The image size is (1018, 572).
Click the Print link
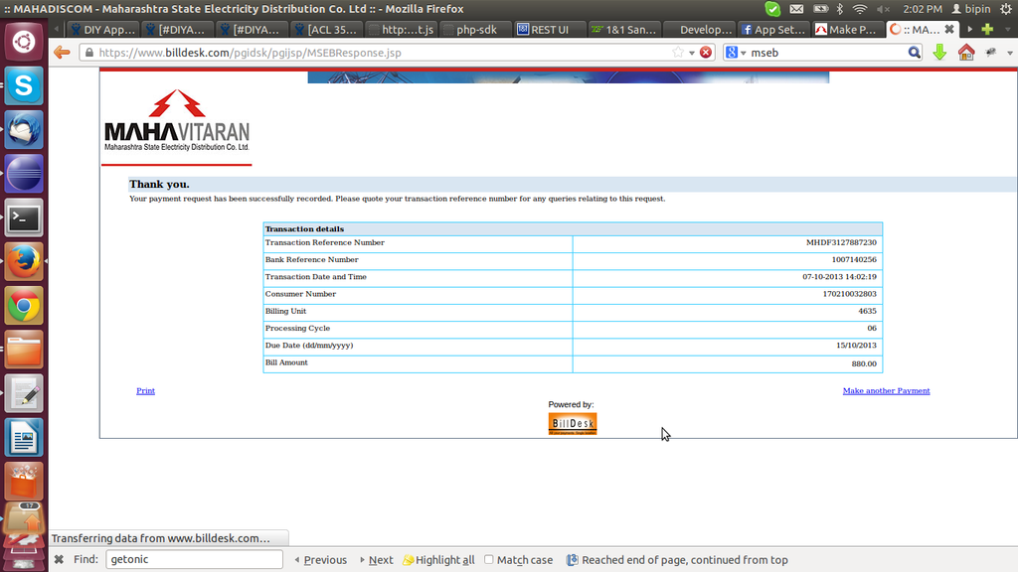point(145,391)
